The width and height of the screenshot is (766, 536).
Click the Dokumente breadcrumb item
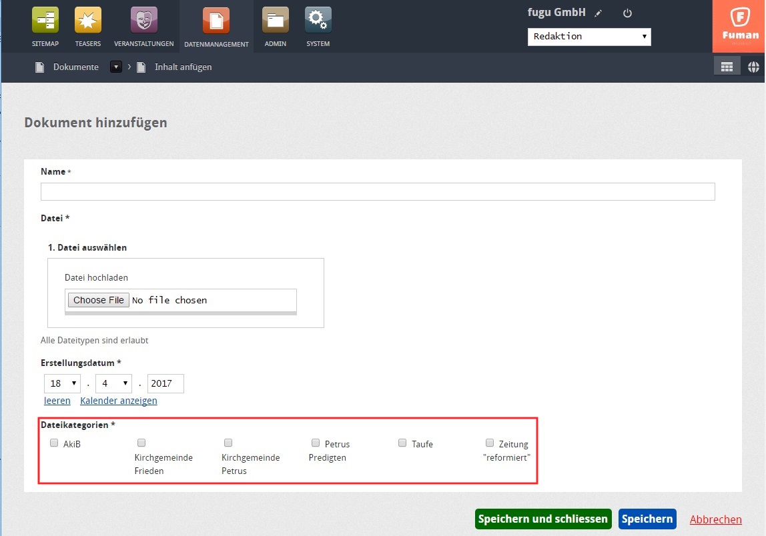click(75, 67)
